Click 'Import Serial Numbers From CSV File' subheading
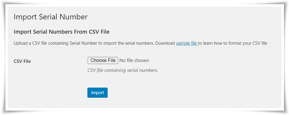Image resolution: width=289 pixels, height=115 pixels. point(61,32)
